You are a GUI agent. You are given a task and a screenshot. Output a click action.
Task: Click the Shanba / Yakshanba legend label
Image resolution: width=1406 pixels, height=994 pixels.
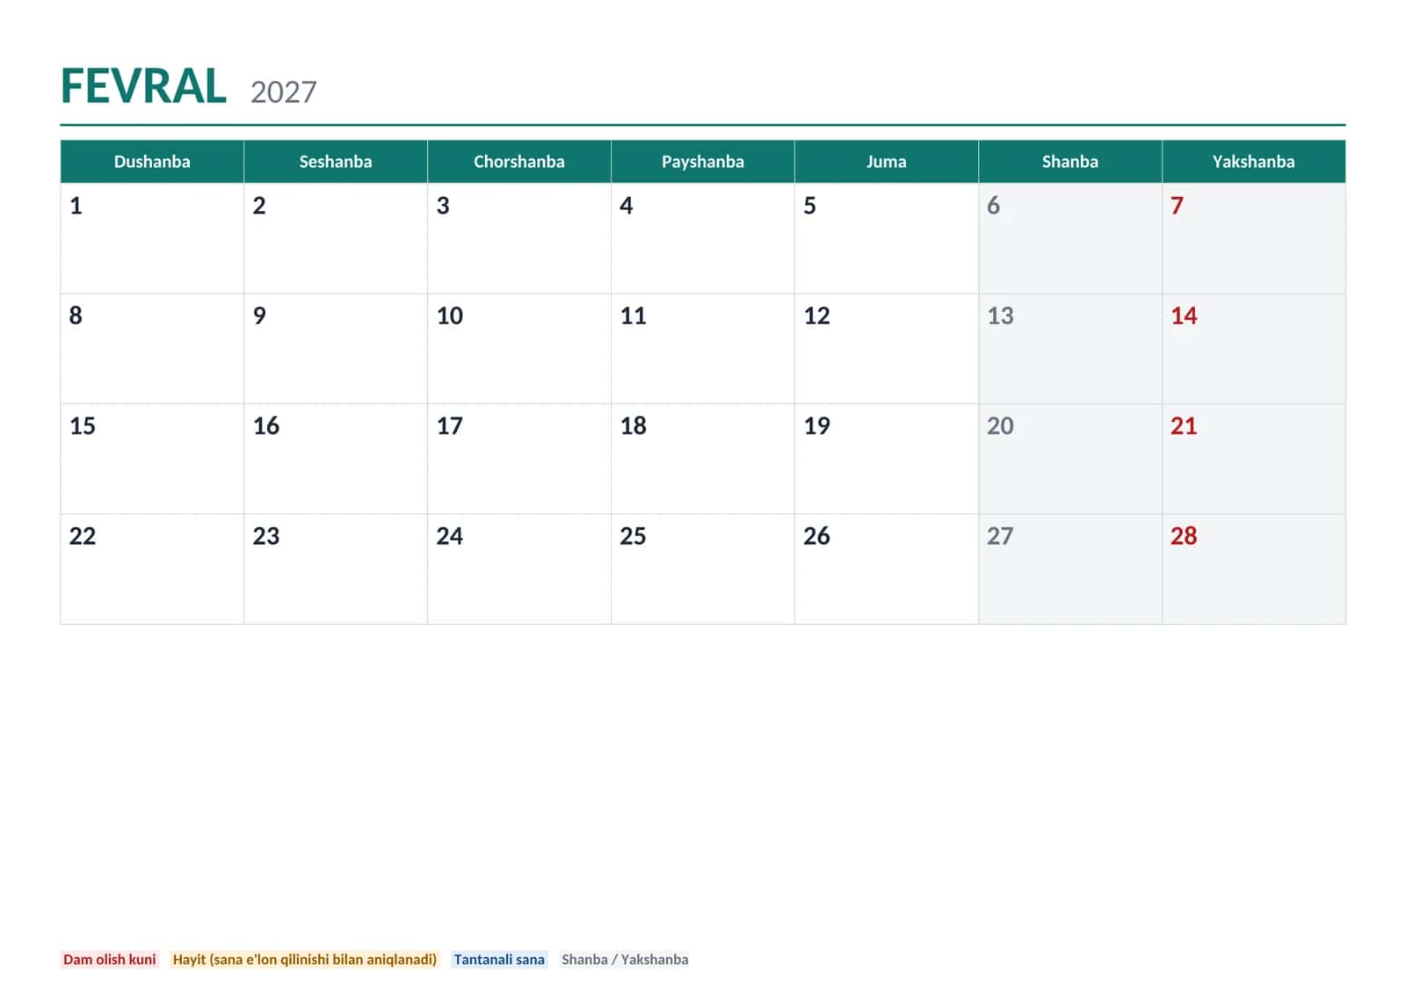pos(625,960)
